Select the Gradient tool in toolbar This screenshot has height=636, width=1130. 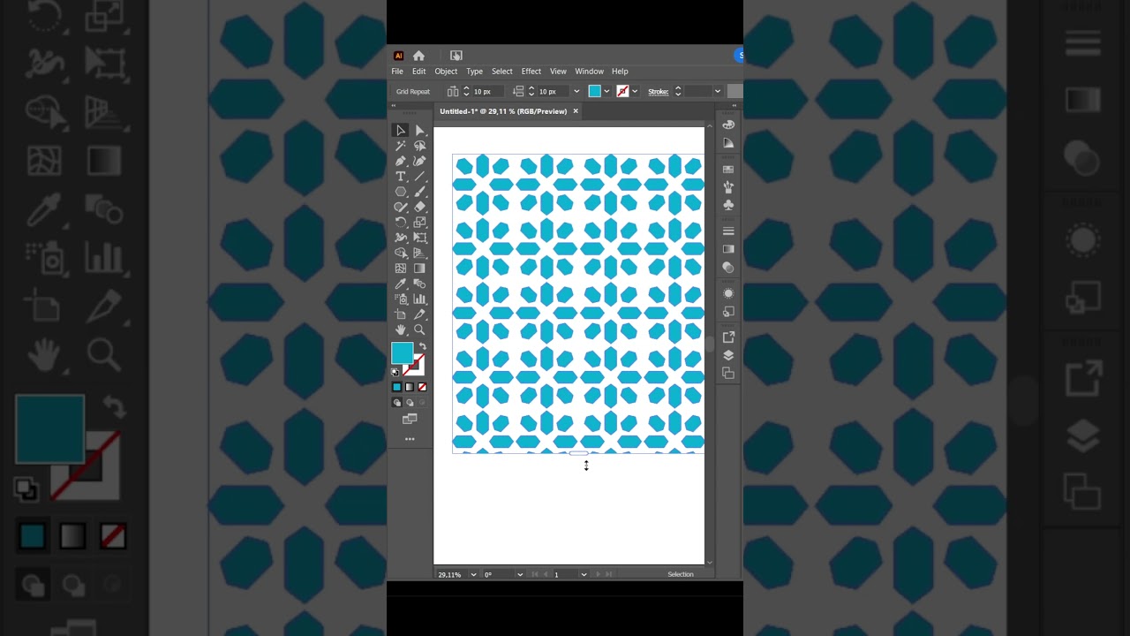click(x=420, y=269)
